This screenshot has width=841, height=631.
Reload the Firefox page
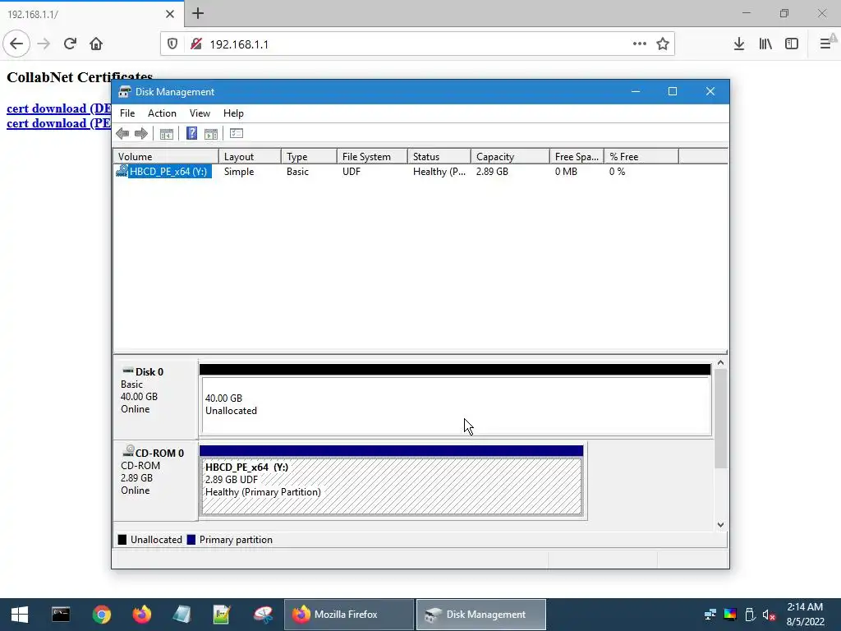pos(70,44)
